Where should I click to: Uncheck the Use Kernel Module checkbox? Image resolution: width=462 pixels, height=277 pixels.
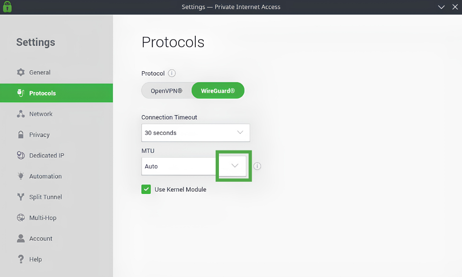coord(146,189)
